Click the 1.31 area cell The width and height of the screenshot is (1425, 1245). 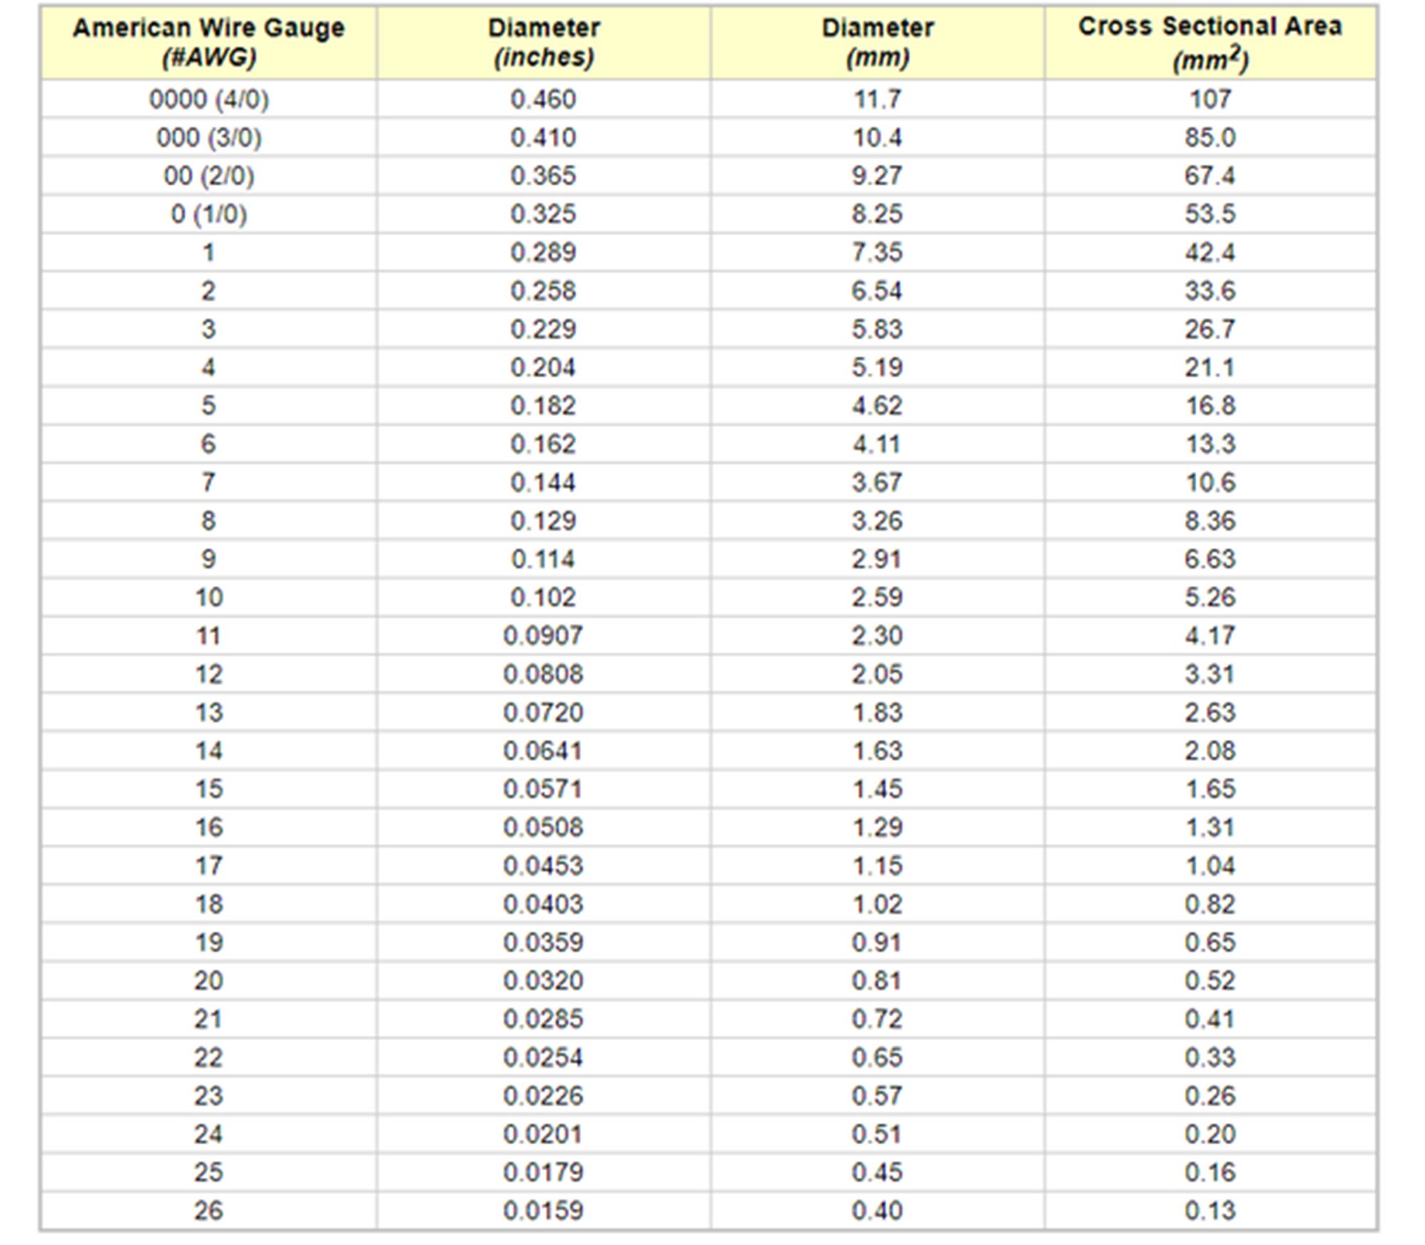pyautogui.click(x=1211, y=827)
